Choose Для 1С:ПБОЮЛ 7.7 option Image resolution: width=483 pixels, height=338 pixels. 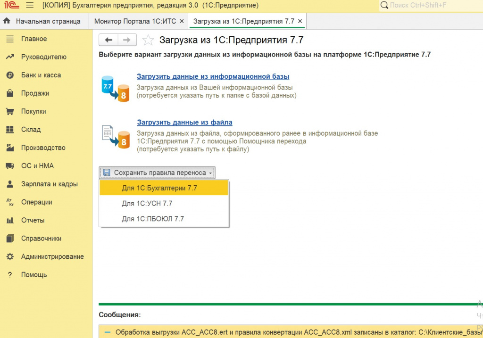(x=164, y=219)
